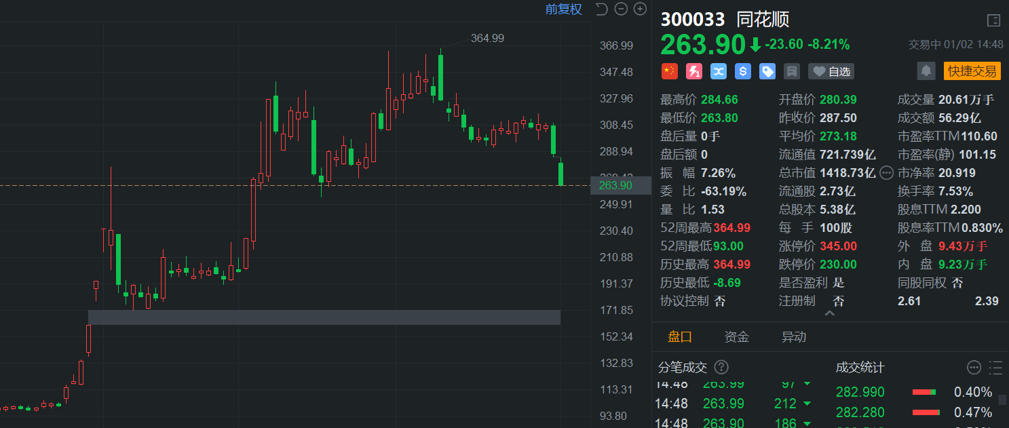Viewport: 1009px width, 428px height.
Task: Open the ellipsis icon next to 总市值
Action: tap(886, 173)
